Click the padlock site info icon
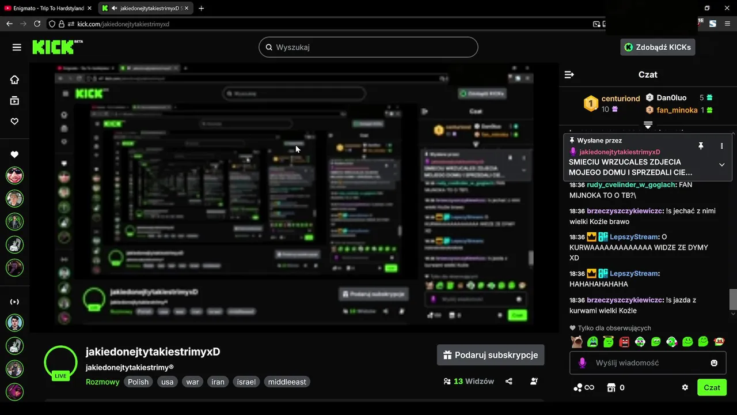This screenshot has width=737, height=415. pos(62,24)
